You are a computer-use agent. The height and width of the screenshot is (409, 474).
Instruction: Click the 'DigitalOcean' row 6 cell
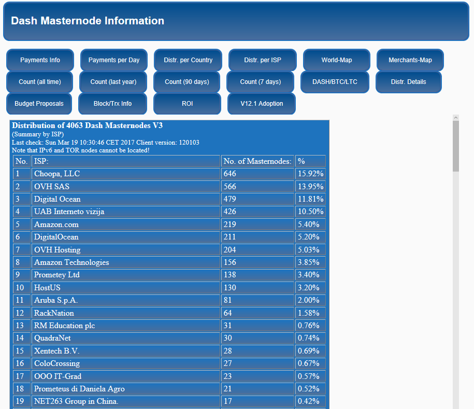click(x=126, y=237)
